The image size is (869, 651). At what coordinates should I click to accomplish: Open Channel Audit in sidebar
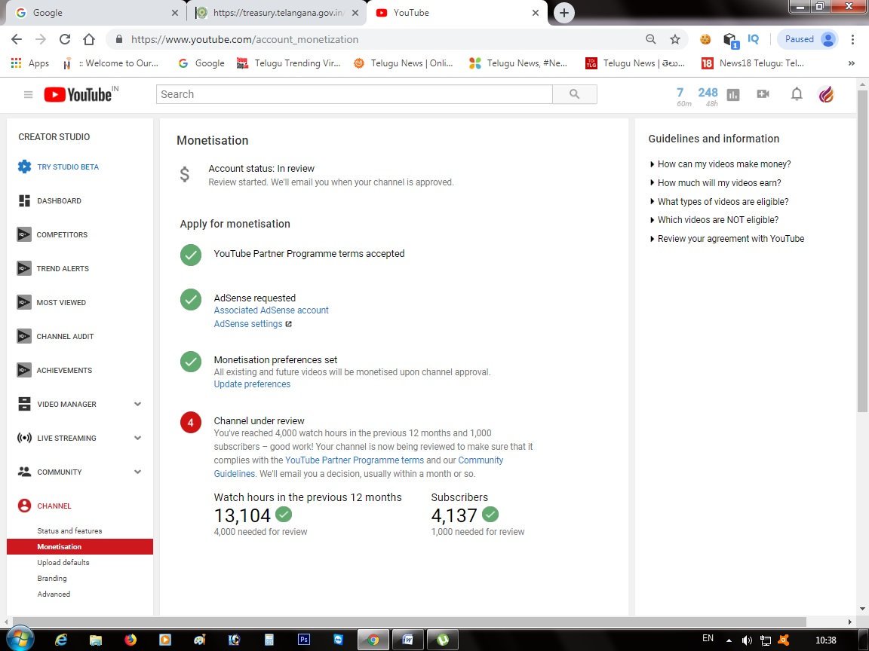[65, 336]
